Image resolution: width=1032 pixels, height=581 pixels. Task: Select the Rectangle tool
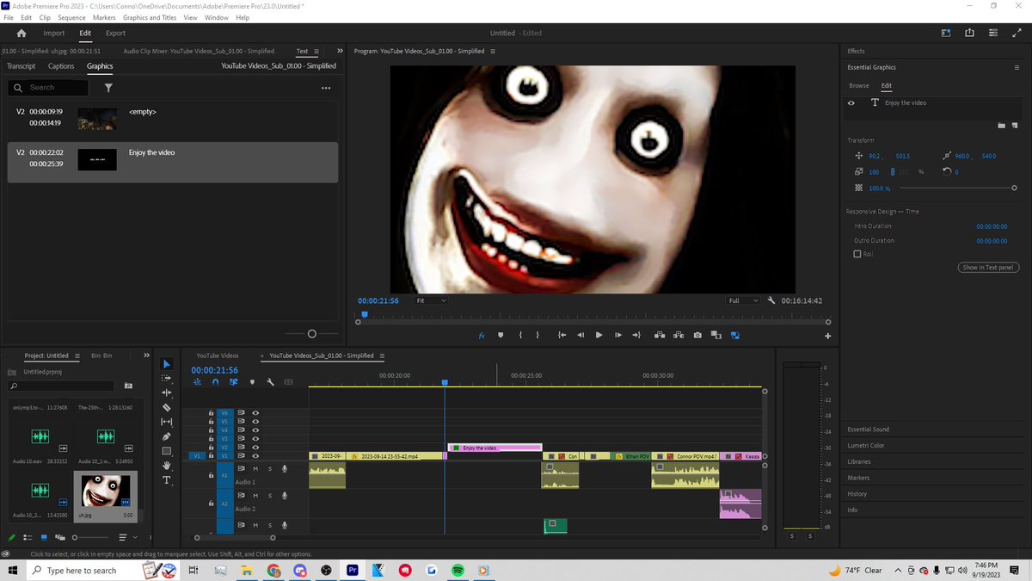[167, 451]
